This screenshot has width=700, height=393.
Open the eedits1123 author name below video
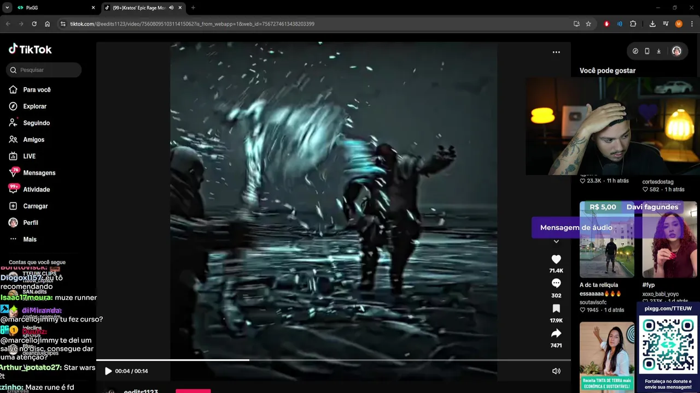click(141, 391)
